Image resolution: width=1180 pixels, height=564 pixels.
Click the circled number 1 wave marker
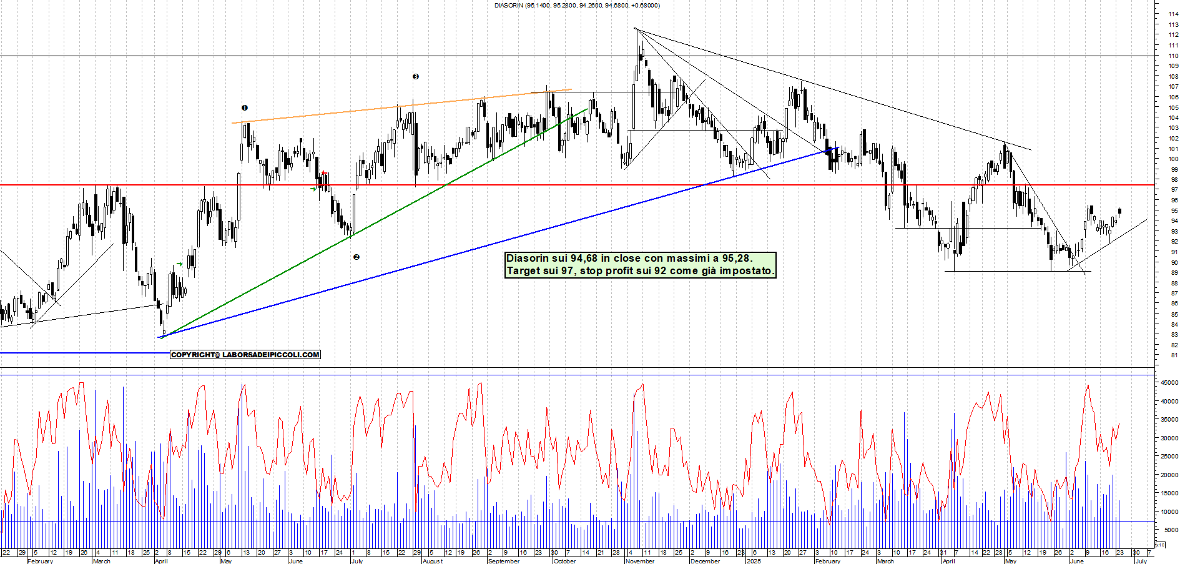(x=245, y=108)
